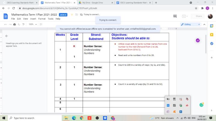This screenshot has width=216, height=121.
Task: Open the Edit menu
Action: pyautogui.click(x=19, y=19)
